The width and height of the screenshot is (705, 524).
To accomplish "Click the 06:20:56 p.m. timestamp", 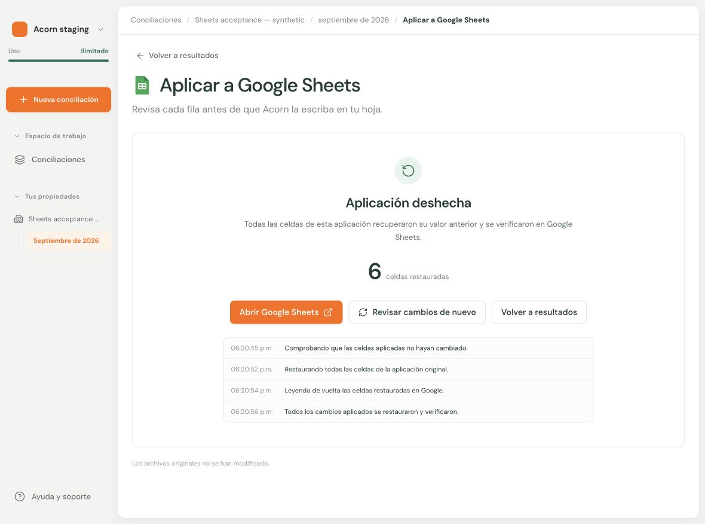I will pos(252,412).
